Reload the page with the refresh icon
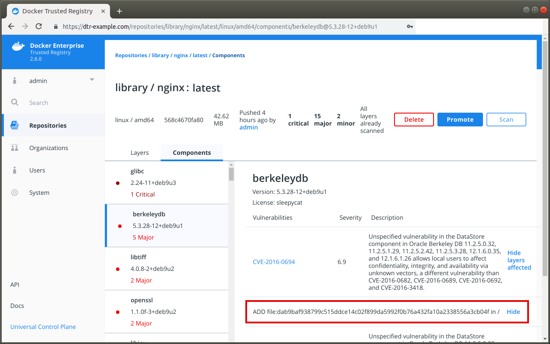Image resolution: width=550 pixels, height=344 pixels. click(x=39, y=26)
